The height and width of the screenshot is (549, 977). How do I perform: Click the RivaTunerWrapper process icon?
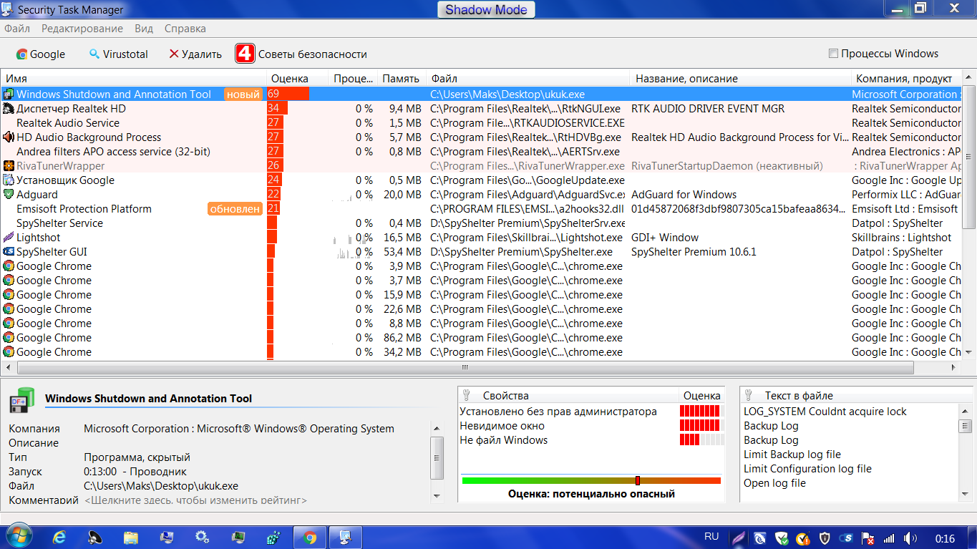pos(9,166)
